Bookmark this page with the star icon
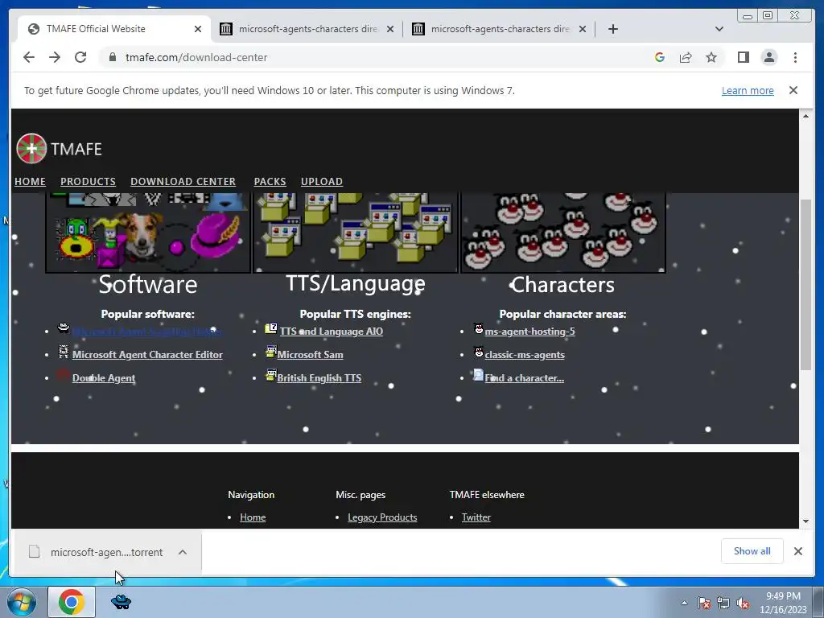Viewport: 824px width, 618px height. pos(711,57)
